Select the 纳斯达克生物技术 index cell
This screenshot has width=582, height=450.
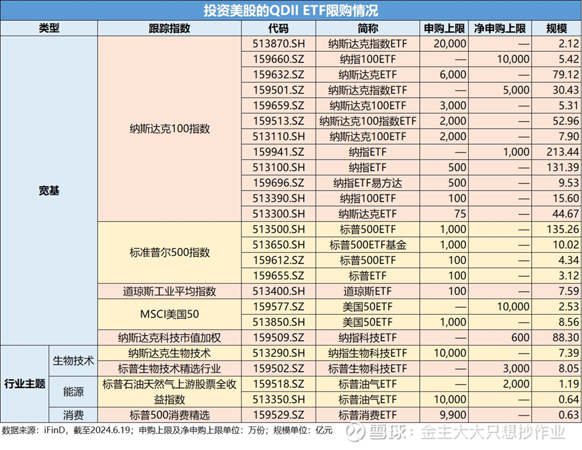170,353
